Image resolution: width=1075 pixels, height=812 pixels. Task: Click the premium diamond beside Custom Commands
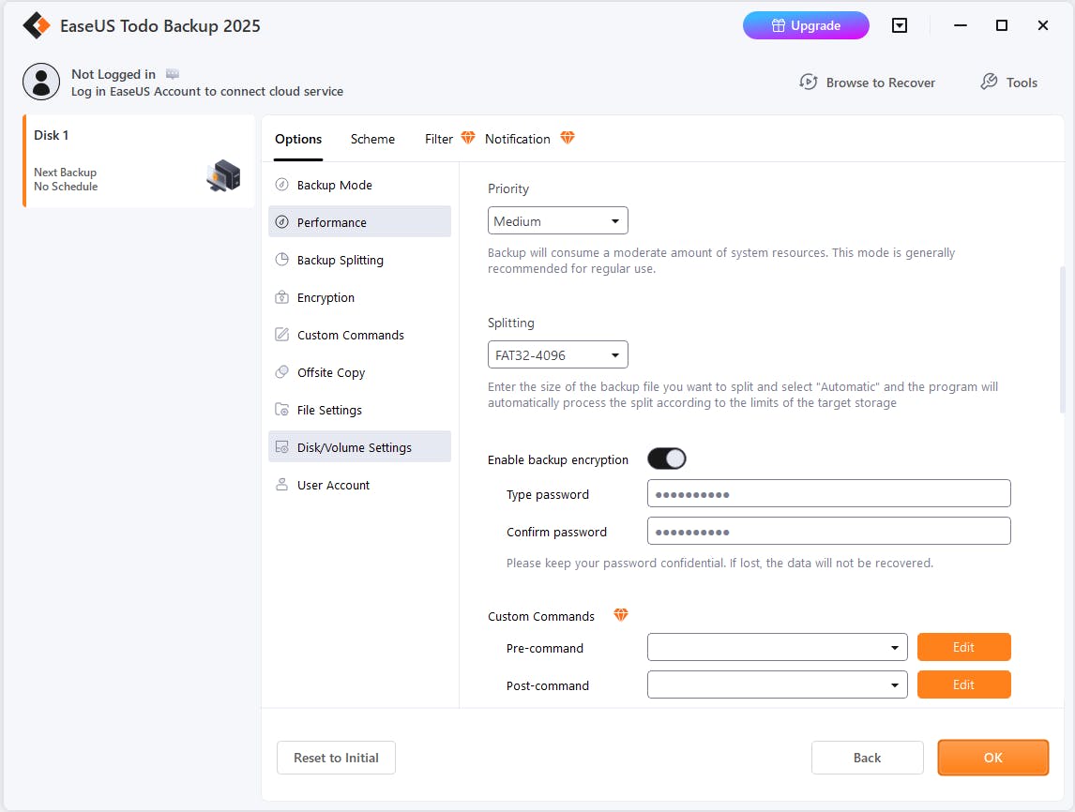click(x=620, y=615)
